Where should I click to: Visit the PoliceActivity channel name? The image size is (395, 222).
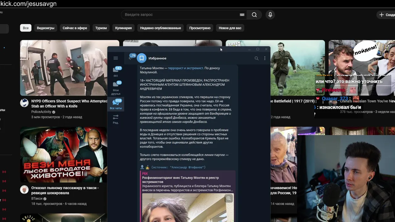point(41,112)
